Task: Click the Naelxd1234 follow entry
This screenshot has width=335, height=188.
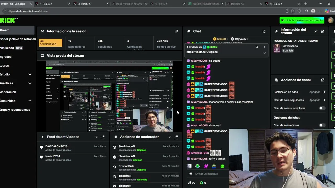Action: [73, 158]
